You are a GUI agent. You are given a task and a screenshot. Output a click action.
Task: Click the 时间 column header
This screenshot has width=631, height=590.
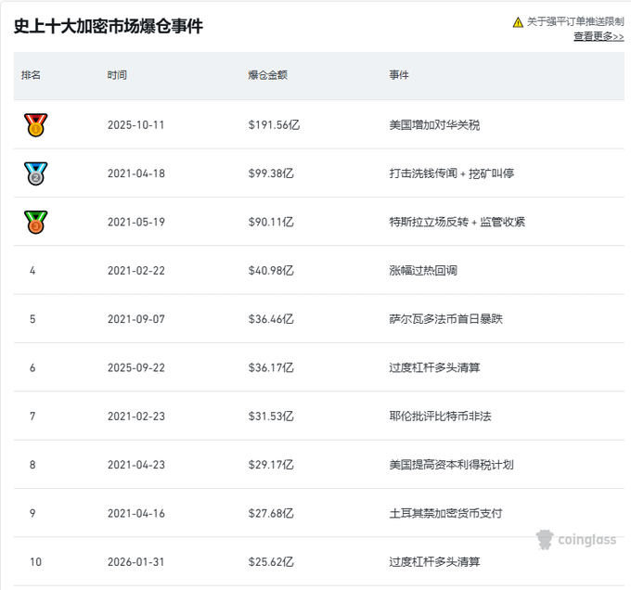tap(117, 75)
